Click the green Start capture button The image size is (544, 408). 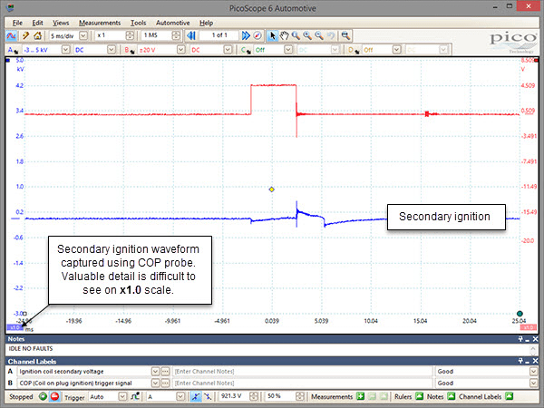(x=43, y=396)
